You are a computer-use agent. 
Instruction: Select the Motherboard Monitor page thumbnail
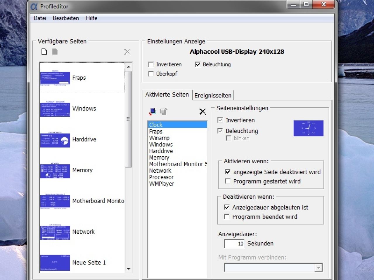click(55, 201)
